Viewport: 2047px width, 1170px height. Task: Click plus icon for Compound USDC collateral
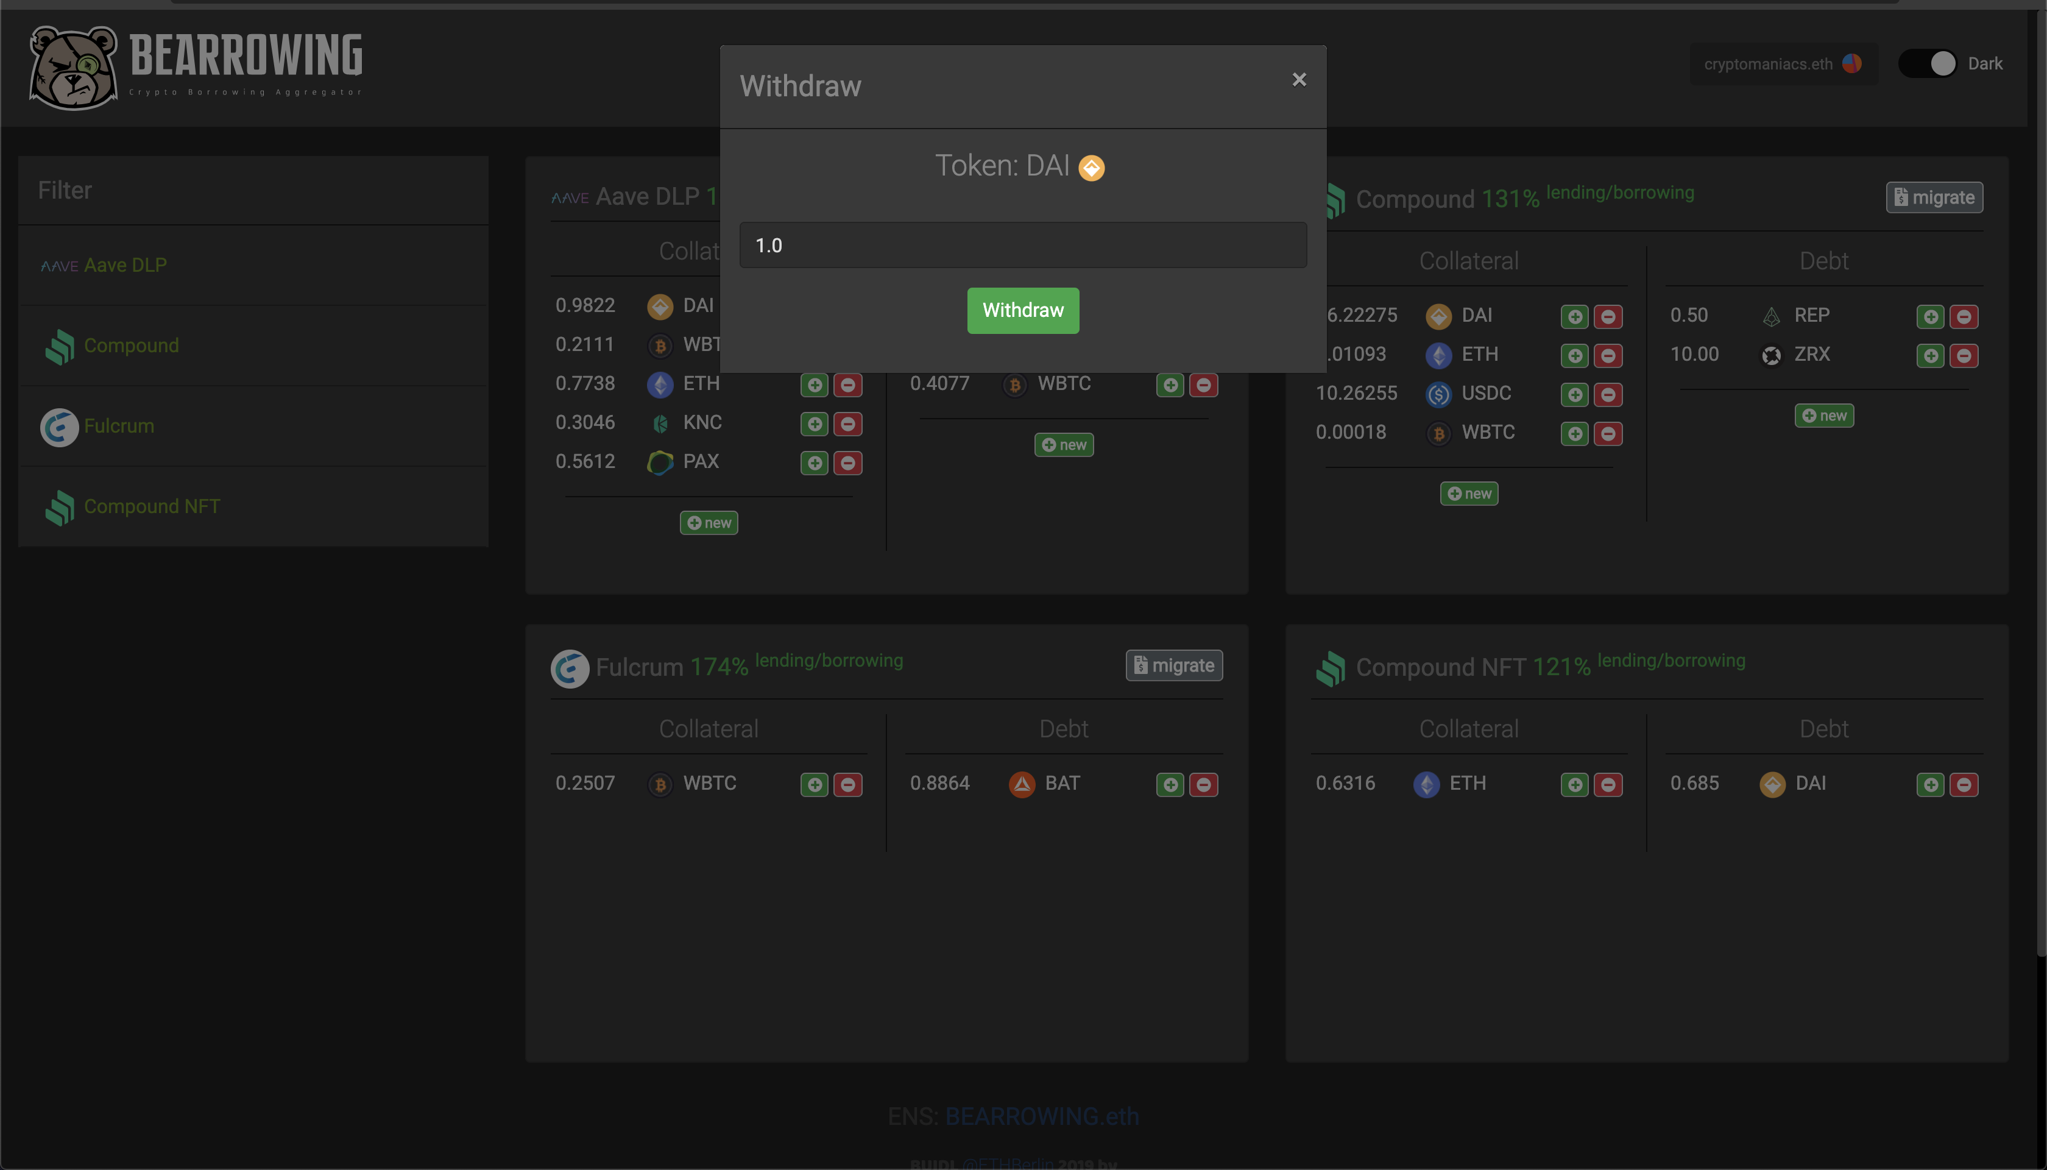pos(1575,394)
